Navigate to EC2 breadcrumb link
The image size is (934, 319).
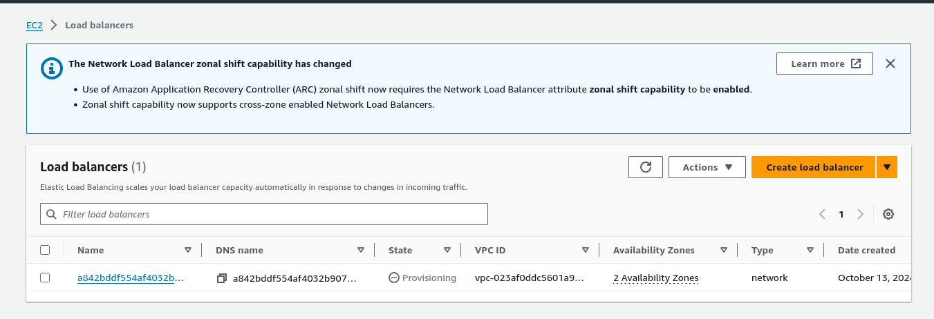[35, 25]
